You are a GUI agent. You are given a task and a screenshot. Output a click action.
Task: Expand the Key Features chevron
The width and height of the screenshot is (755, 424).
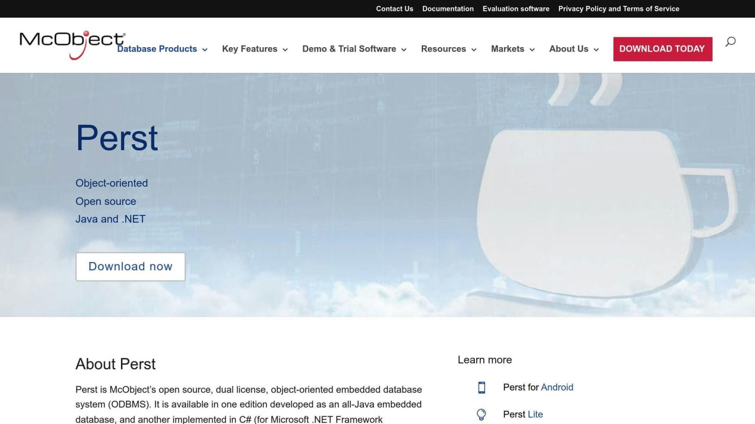(x=285, y=50)
